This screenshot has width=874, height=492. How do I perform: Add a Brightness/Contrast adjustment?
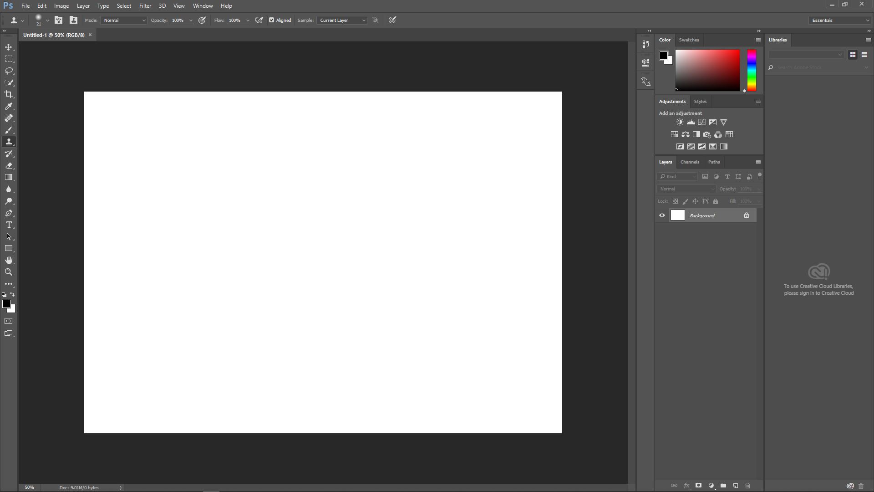[x=680, y=122]
